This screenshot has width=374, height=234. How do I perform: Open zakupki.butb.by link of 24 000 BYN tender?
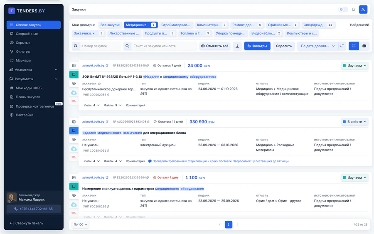[x=95, y=66]
